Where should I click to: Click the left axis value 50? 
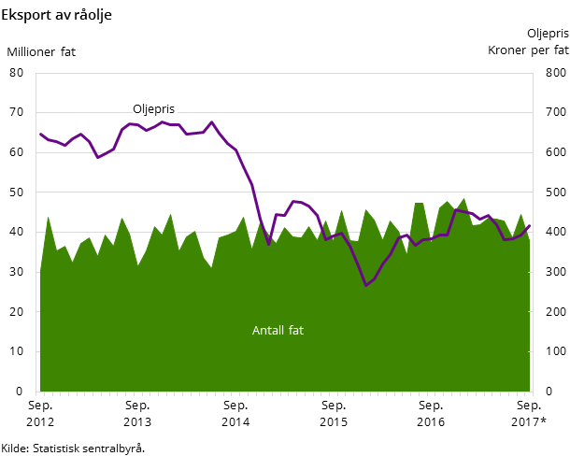point(17,192)
